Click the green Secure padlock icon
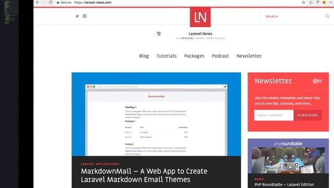This screenshot has width=334, height=188. pos(58,3)
